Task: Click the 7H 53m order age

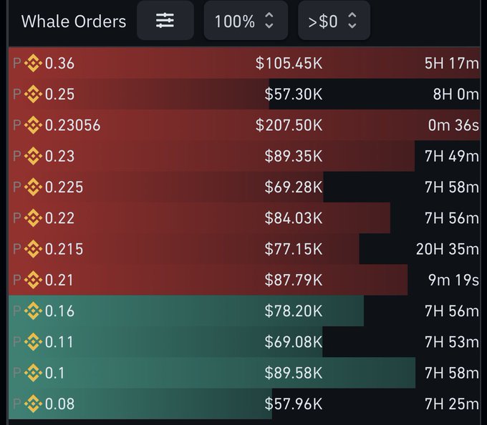Action: pyautogui.click(x=452, y=342)
